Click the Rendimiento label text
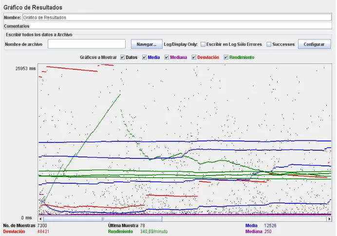The width and height of the screenshot is (337, 236). [x=242, y=58]
